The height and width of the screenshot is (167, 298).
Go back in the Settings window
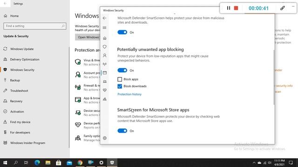(5, 3)
